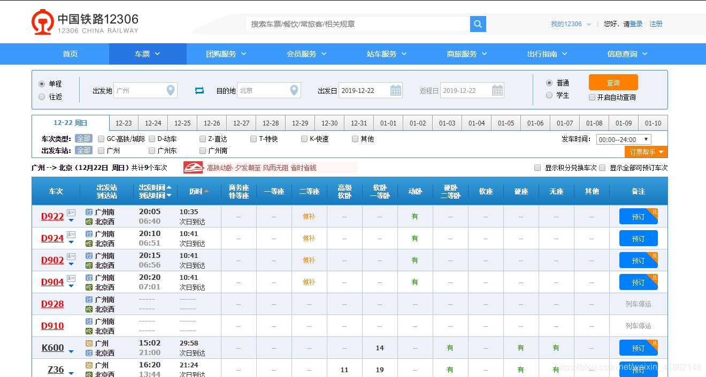This screenshot has height=377, width=706.
Task: Check the GC-高铁/城际 filter
Action: [x=101, y=139]
